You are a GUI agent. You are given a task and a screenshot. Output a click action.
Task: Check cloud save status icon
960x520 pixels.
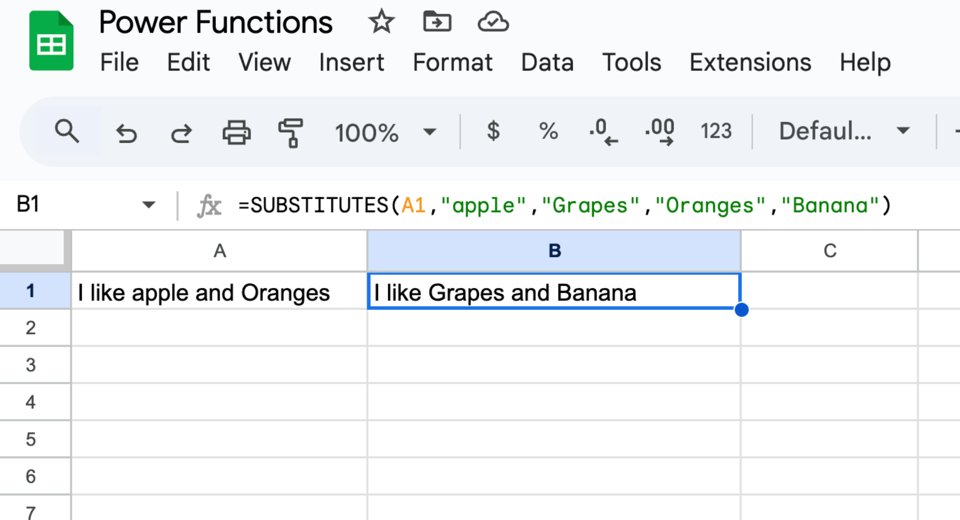492,22
